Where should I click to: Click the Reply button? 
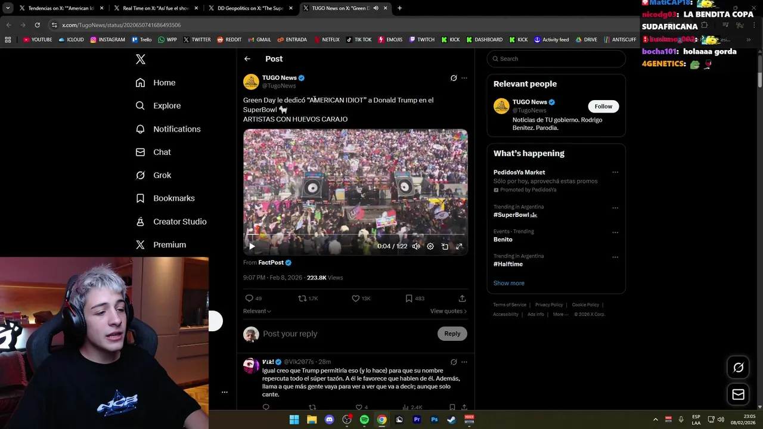click(x=452, y=334)
